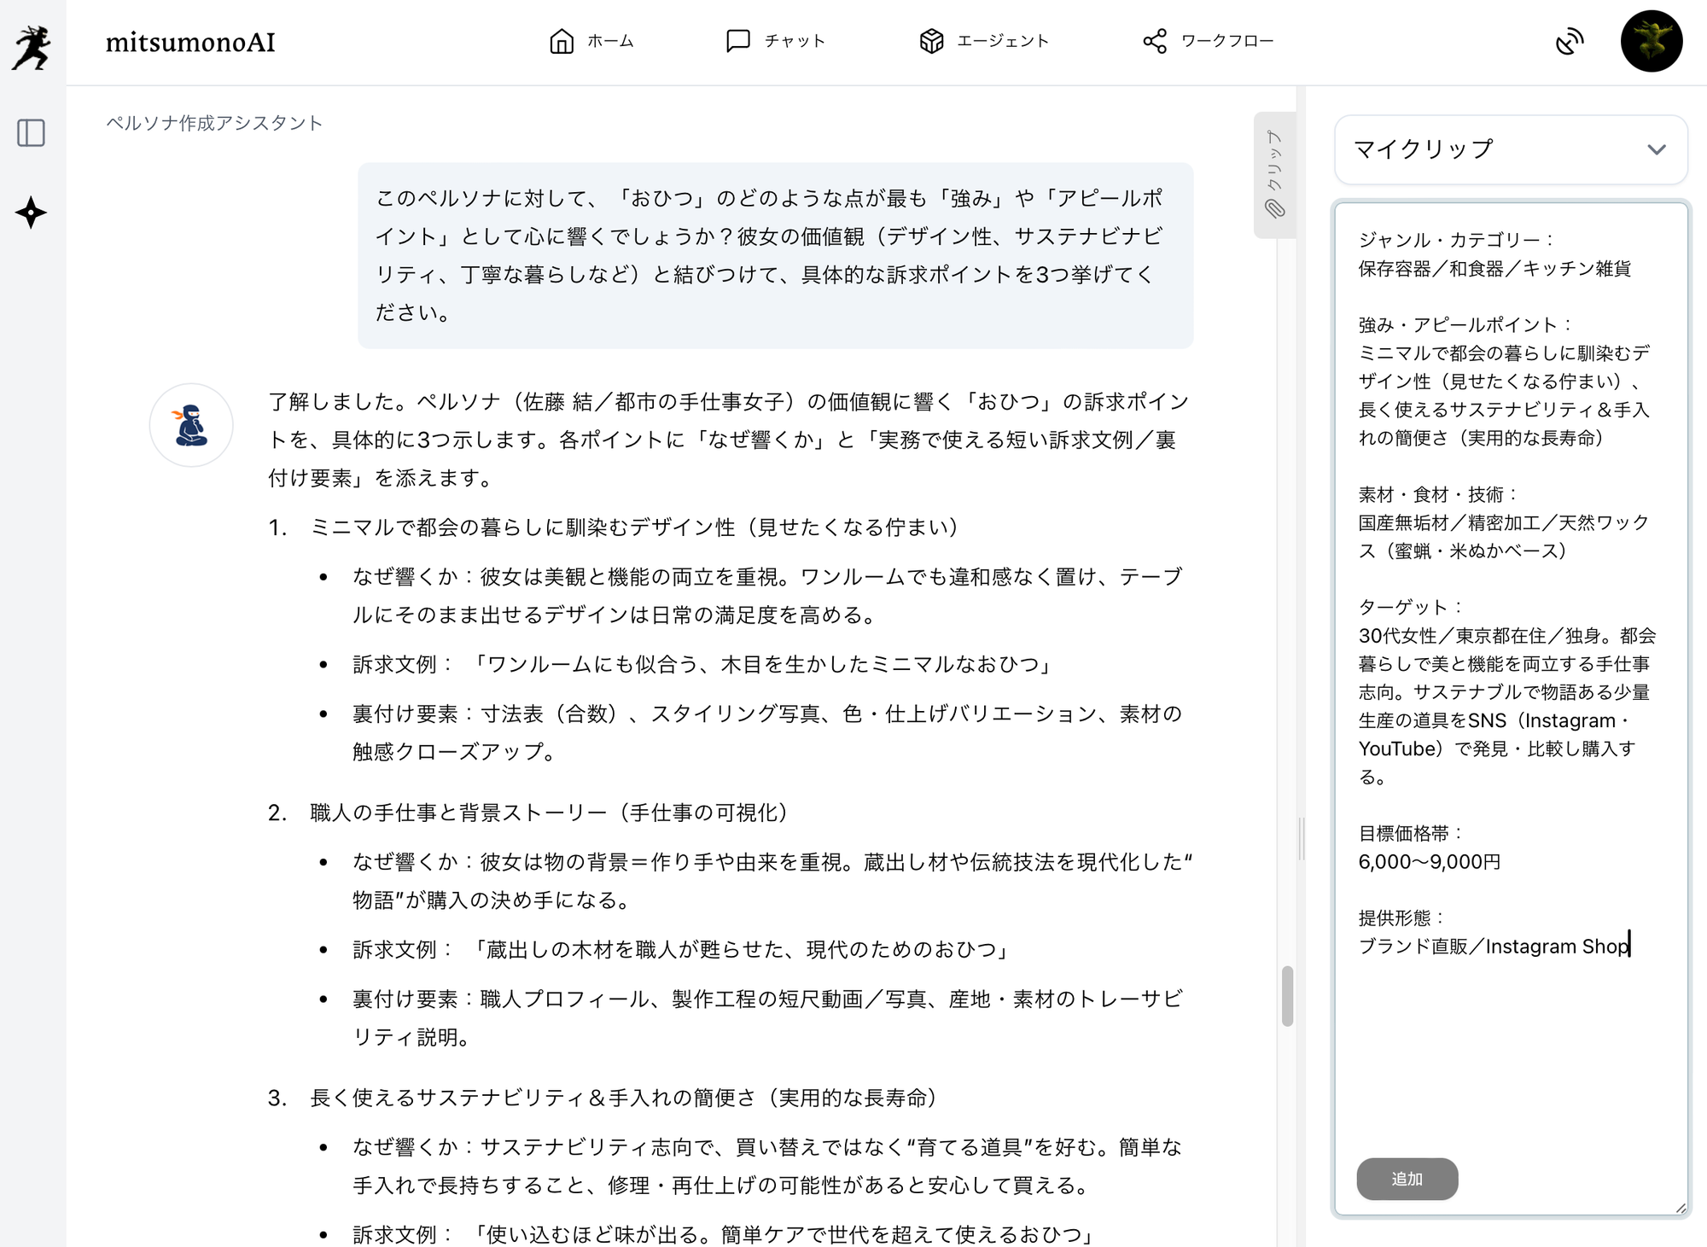Click the chat scrollbar thumb
Screen dimensions: 1707x1247
[x=1287, y=995]
